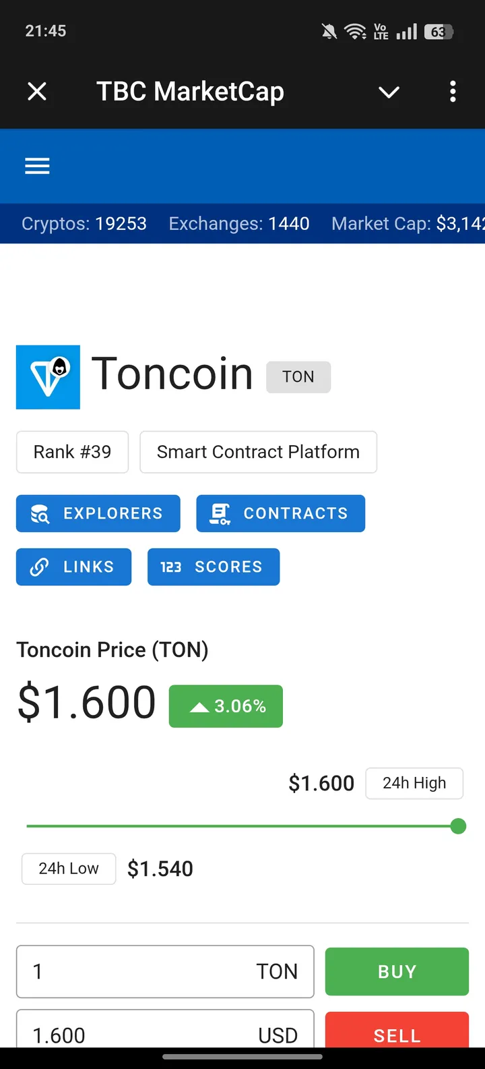
Task: Tap the Toncoin logo image
Action: [48, 377]
